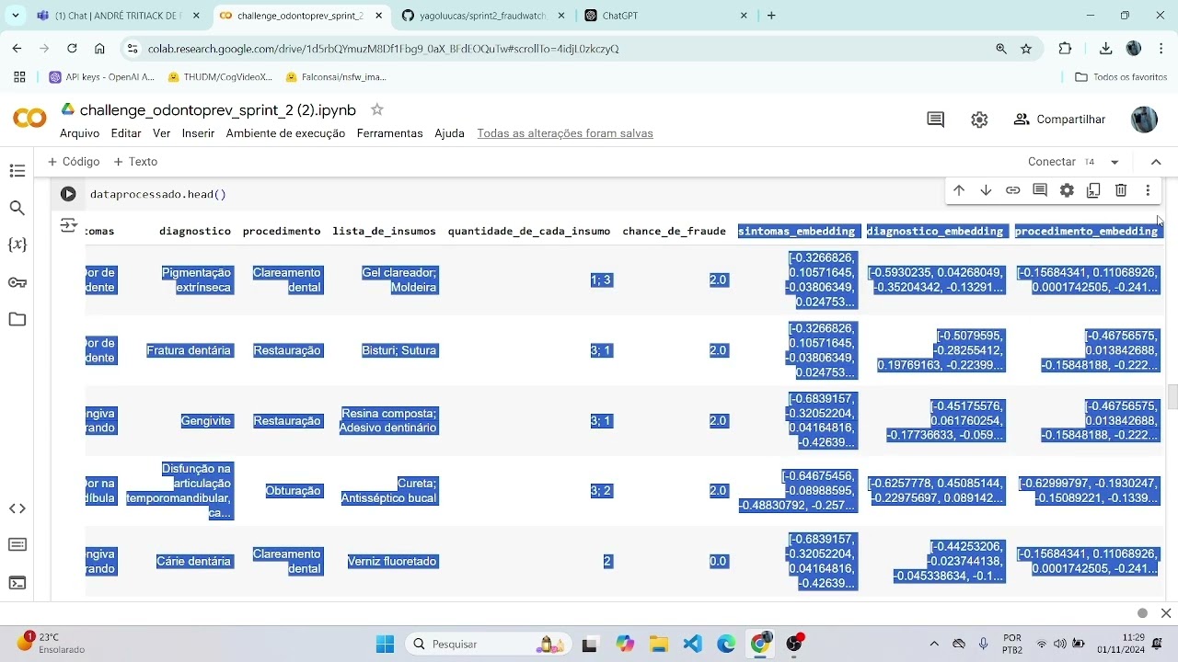
Task: Open Visual Studio Code from taskbar
Action: click(x=693, y=645)
